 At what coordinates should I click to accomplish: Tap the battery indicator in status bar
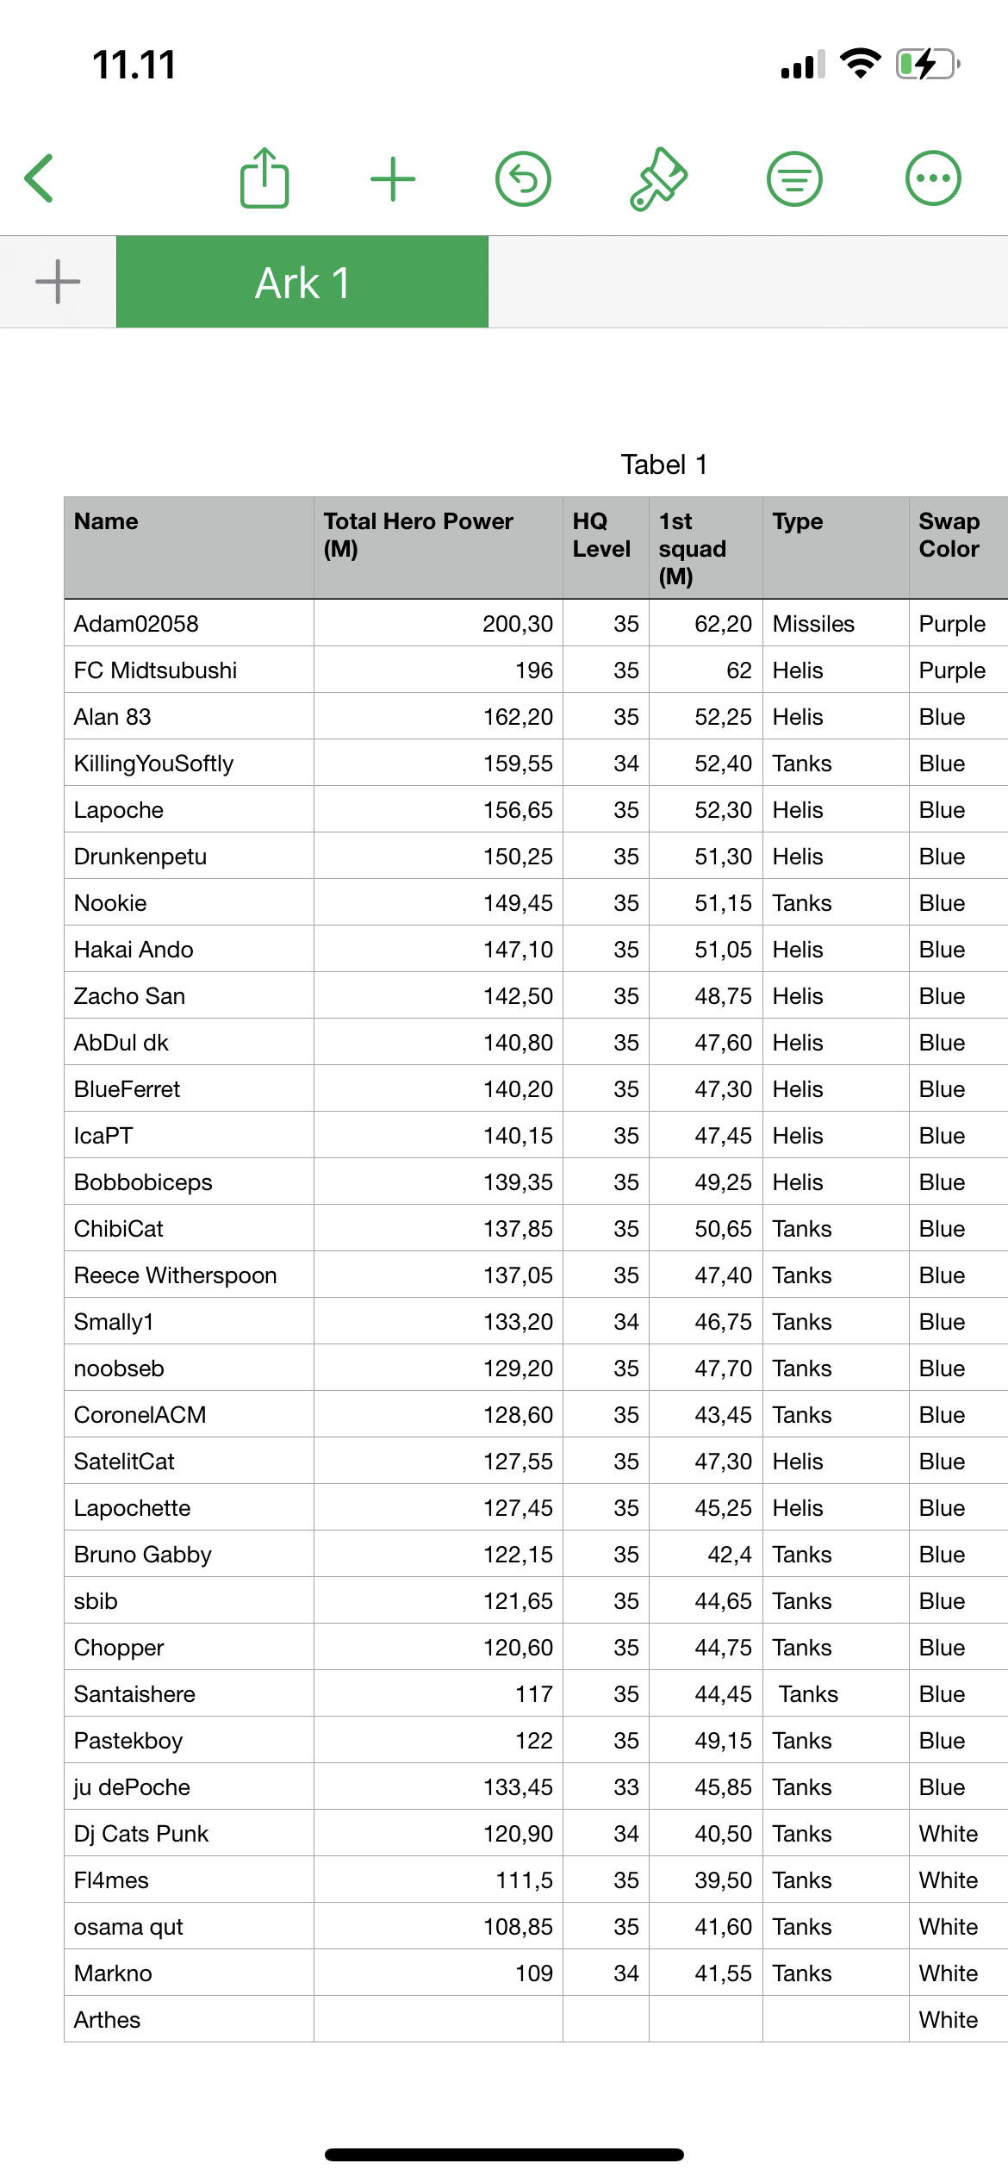928,64
